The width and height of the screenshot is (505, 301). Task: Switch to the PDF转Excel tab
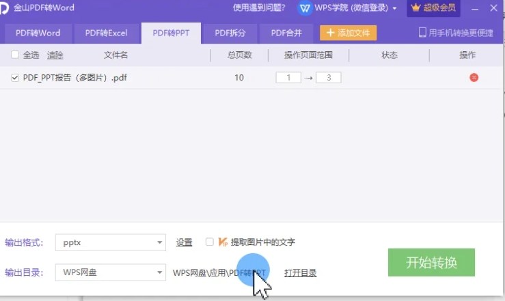(x=105, y=33)
